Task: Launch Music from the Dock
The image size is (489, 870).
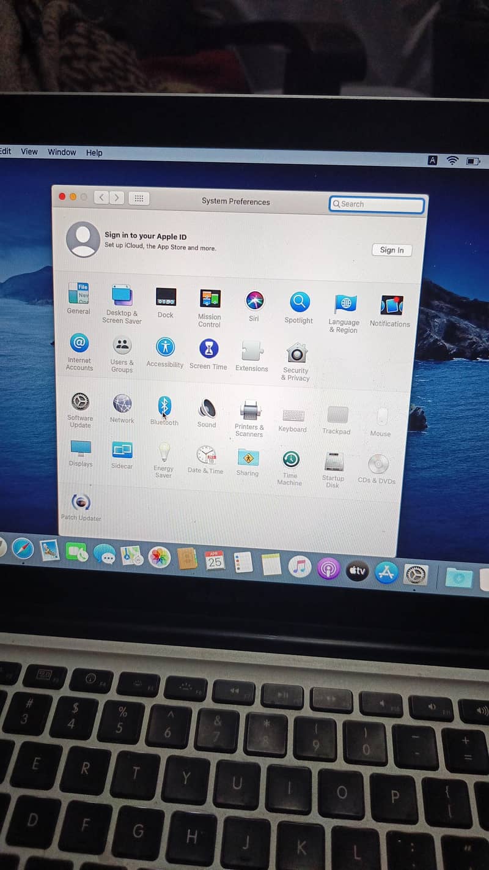Action: coord(300,566)
